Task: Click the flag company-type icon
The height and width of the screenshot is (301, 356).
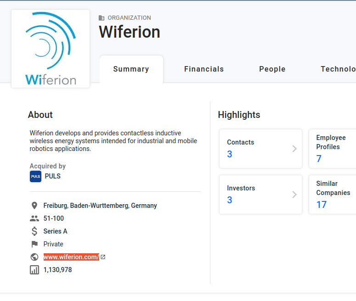Action: pos(34,244)
